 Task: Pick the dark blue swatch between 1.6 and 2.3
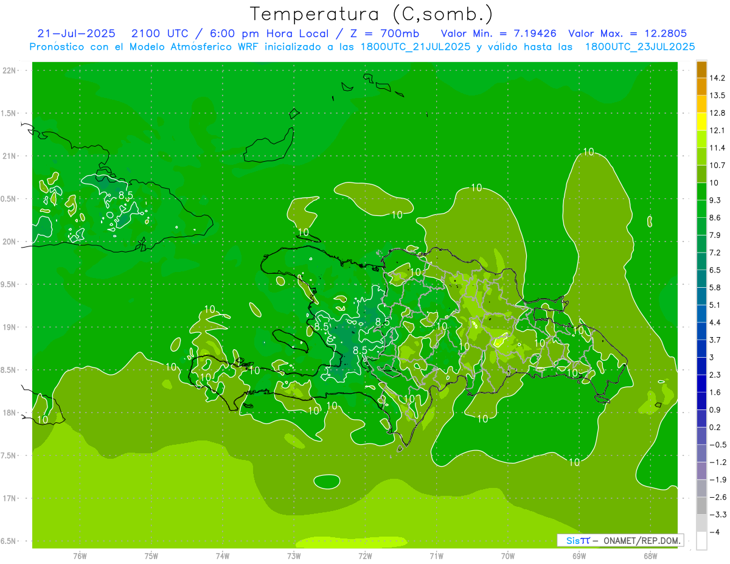(x=701, y=383)
